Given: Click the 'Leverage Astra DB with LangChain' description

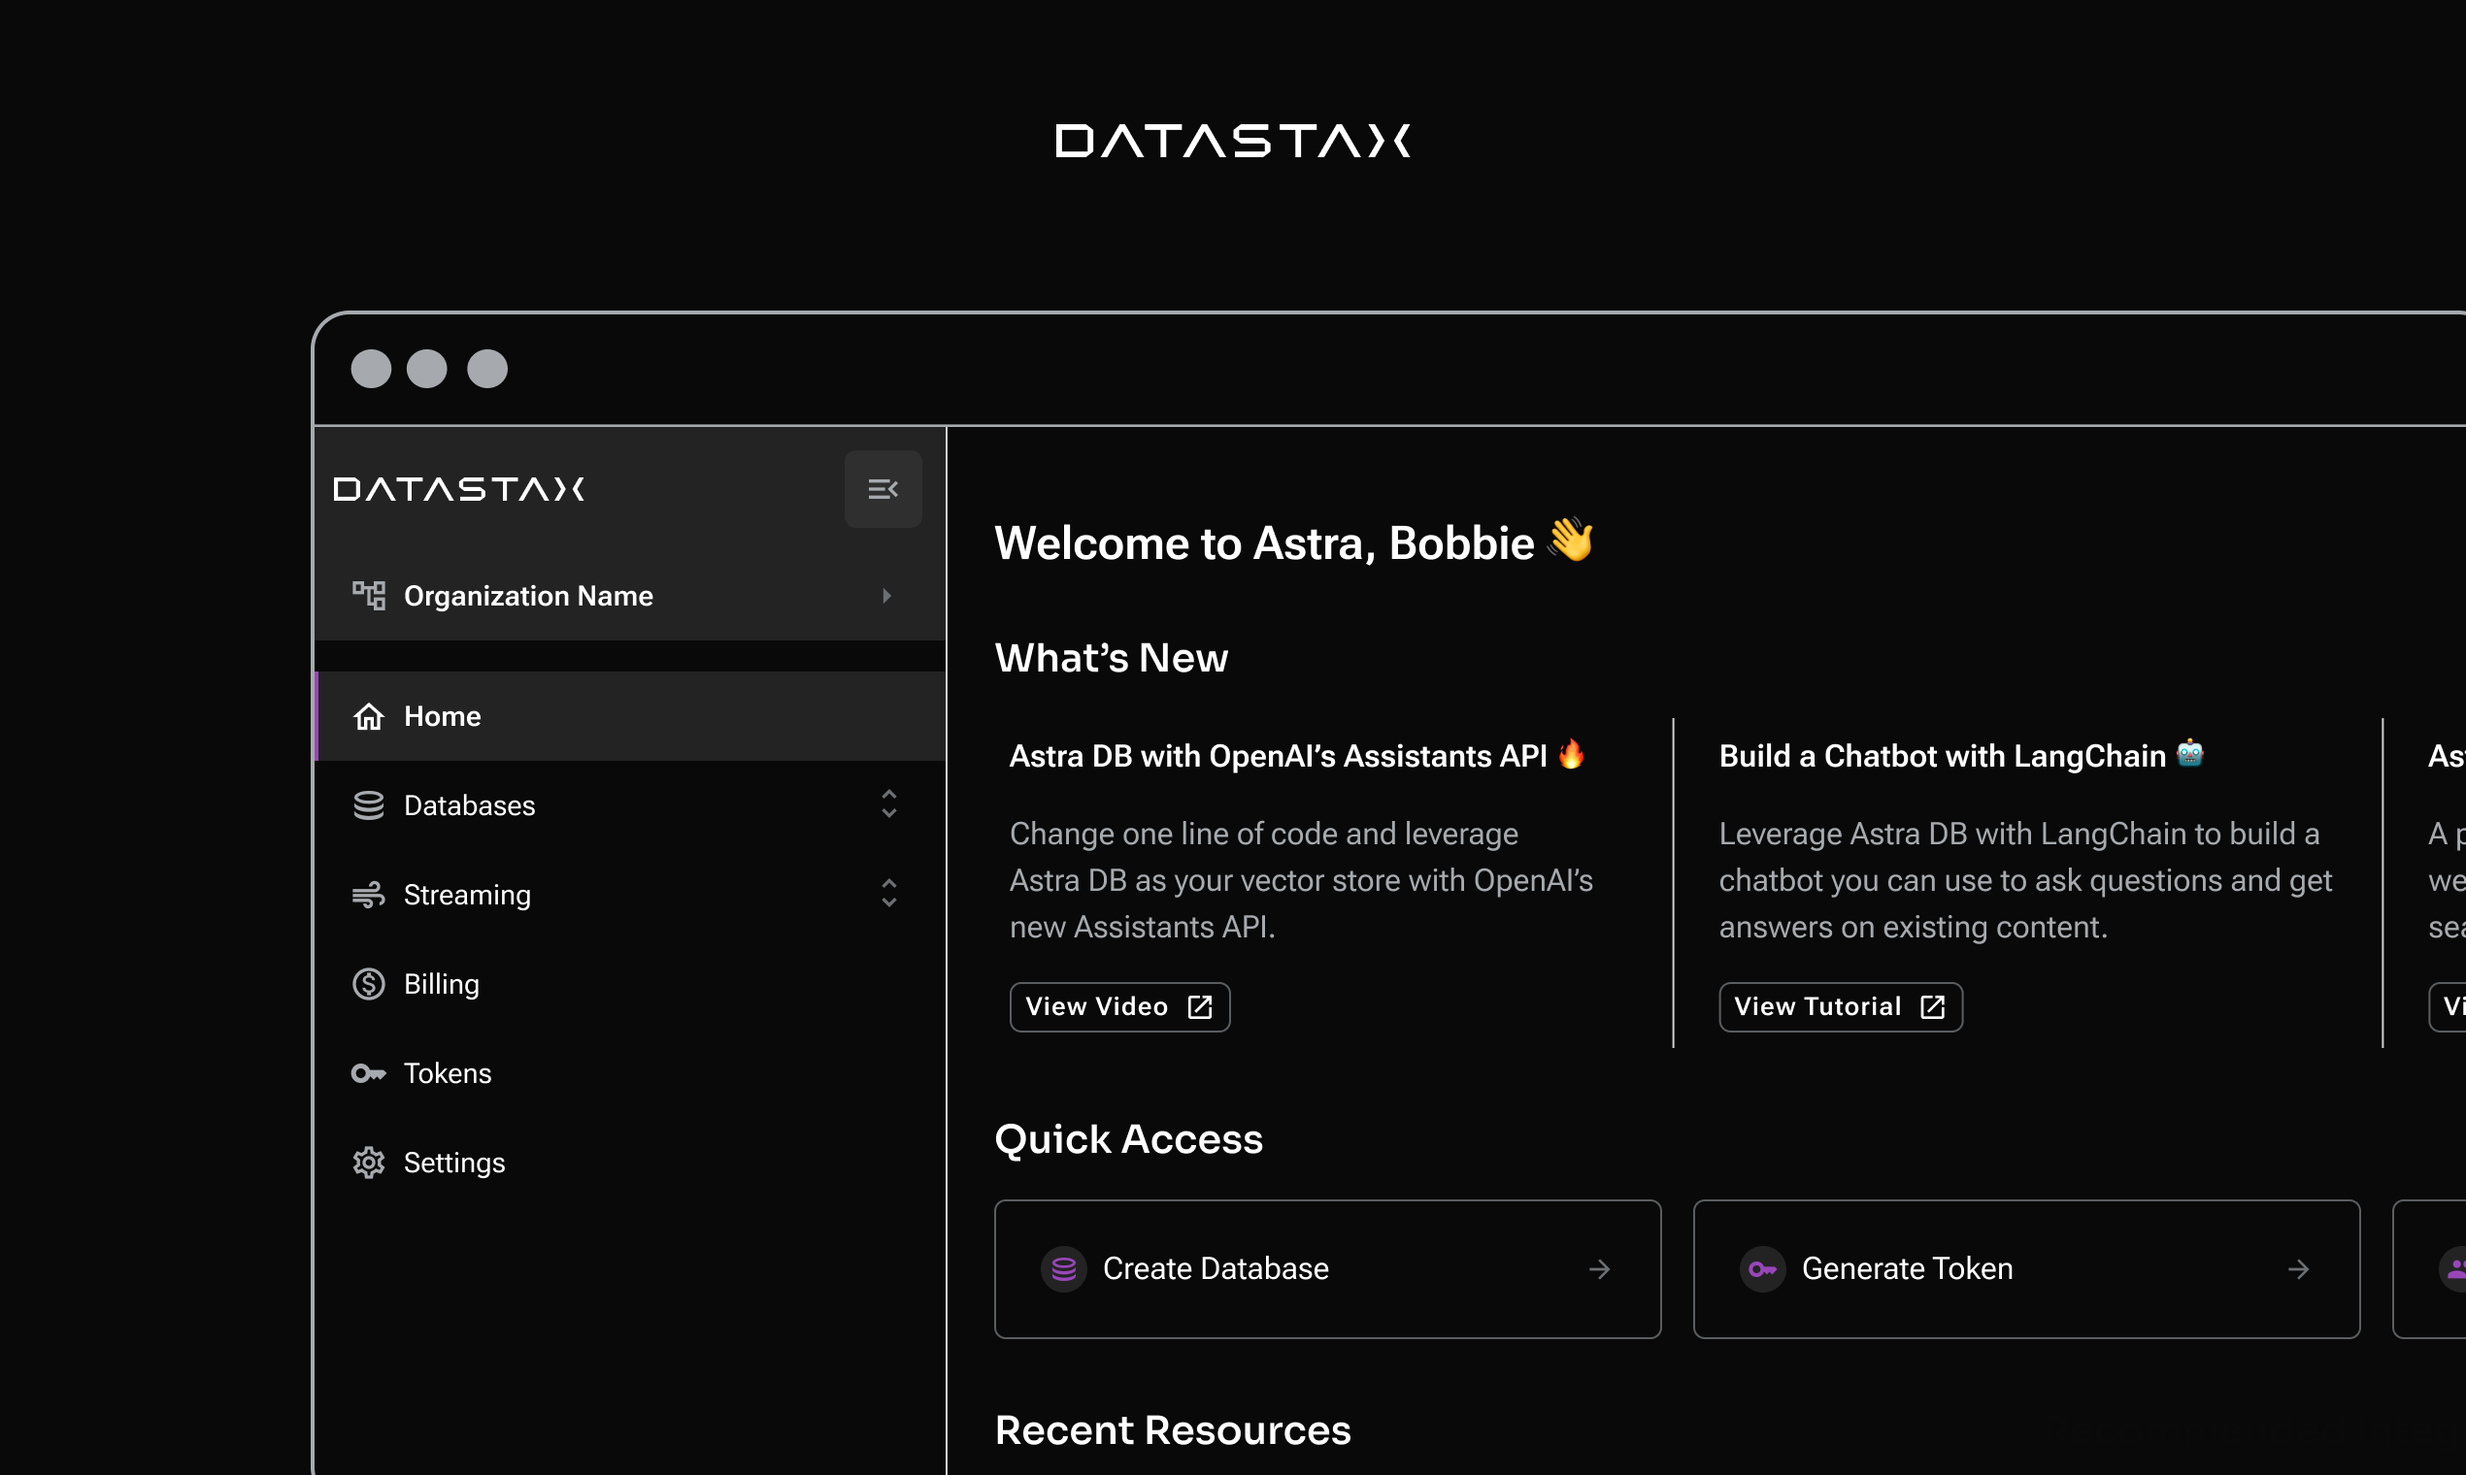Looking at the screenshot, I should [x=2025, y=880].
